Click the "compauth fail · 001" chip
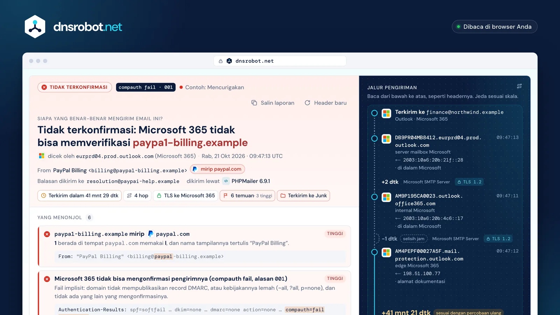 tap(146, 87)
